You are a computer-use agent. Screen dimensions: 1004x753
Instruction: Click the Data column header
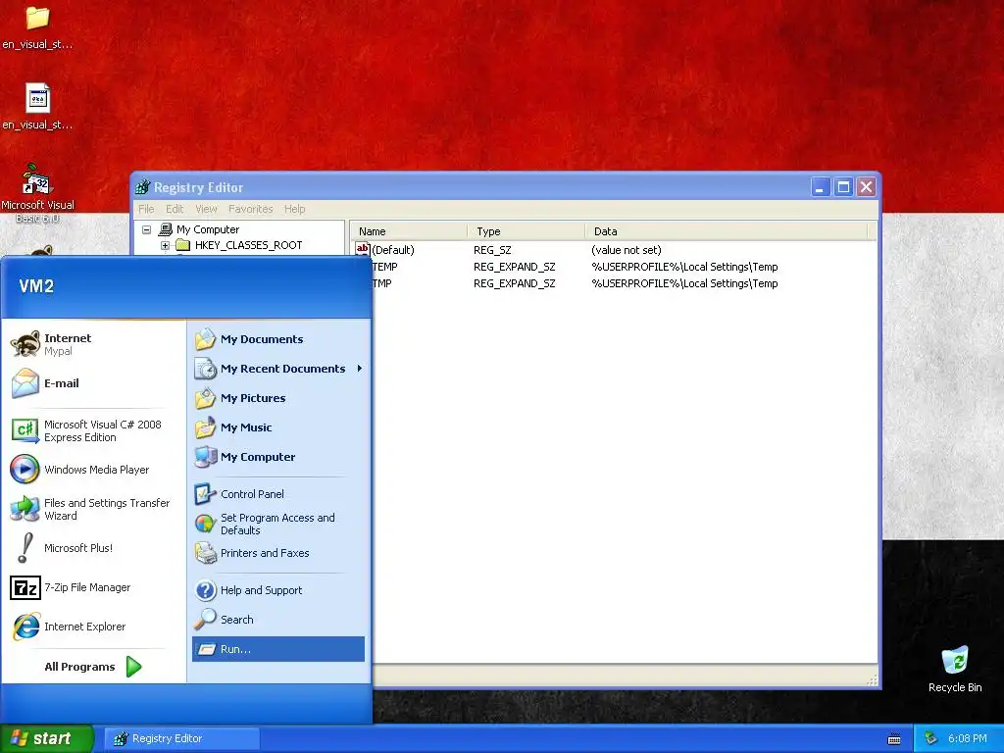coord(727,231)
